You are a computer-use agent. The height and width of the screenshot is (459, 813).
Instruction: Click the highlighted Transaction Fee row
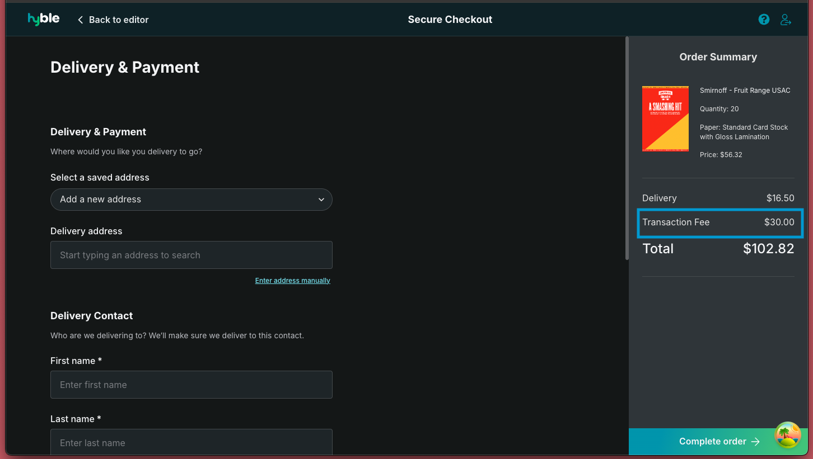(x=719, y=223)
